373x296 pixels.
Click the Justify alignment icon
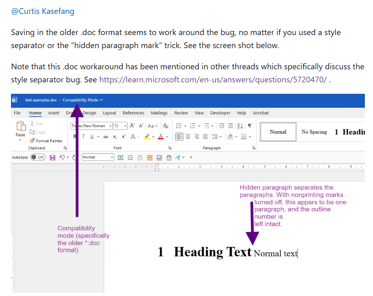(x=205, y=137)
